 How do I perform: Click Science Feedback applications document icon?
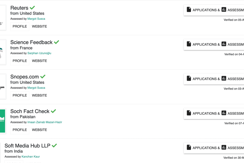tap(189, 44)
